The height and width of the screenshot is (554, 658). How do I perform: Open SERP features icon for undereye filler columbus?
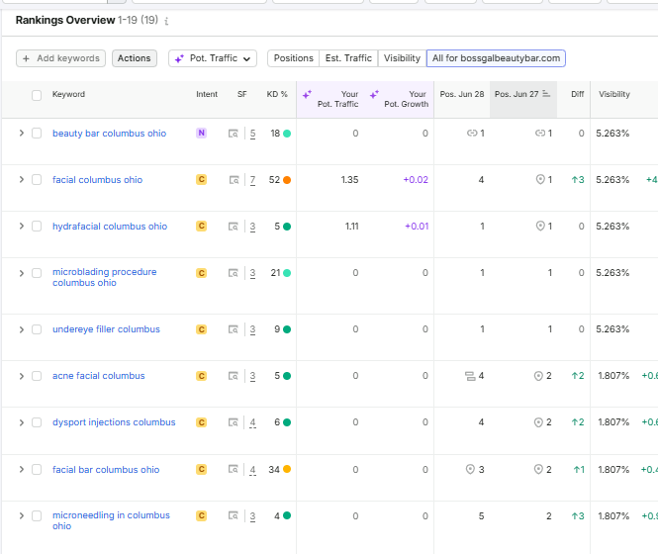click(234, 329)
